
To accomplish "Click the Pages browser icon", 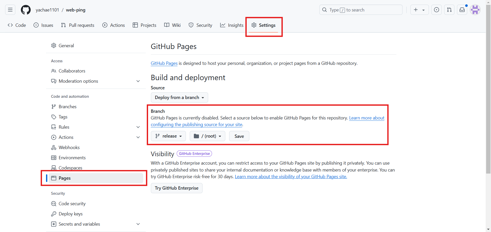I will pos(54,178).
